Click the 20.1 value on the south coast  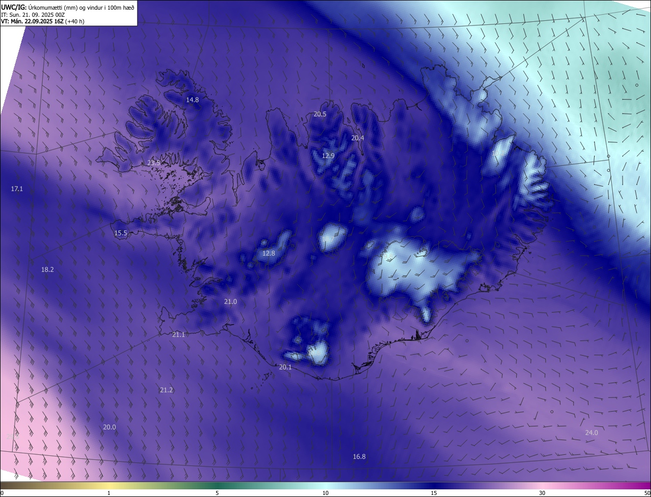(285, 367)
